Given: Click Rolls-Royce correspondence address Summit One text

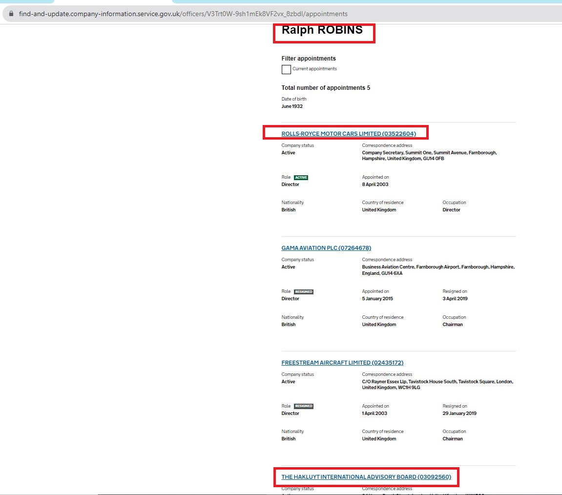Looking at the screenshot, I should (x=429, y=156).
